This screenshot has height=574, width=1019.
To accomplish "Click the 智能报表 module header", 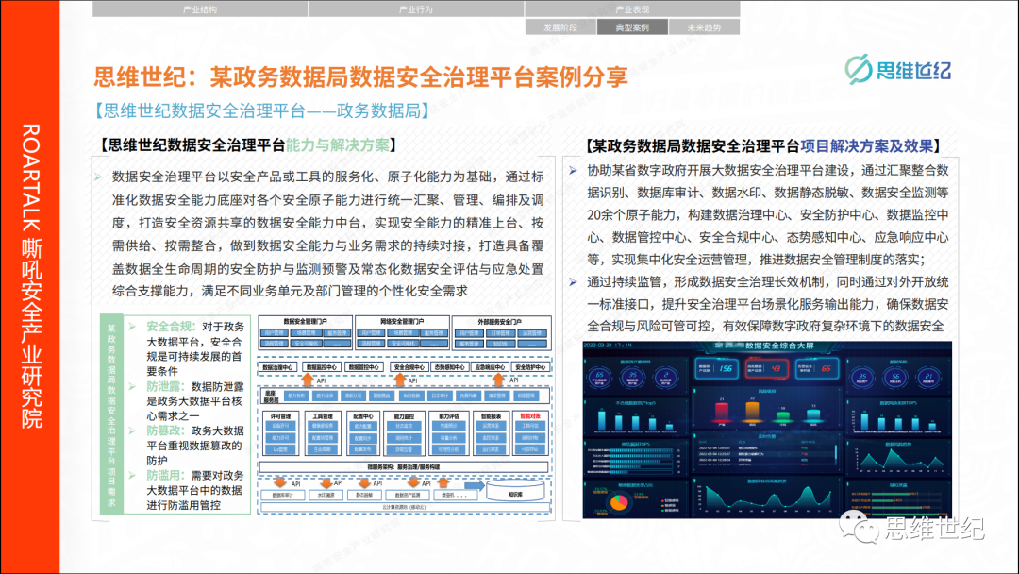I will tap(491, 416).
